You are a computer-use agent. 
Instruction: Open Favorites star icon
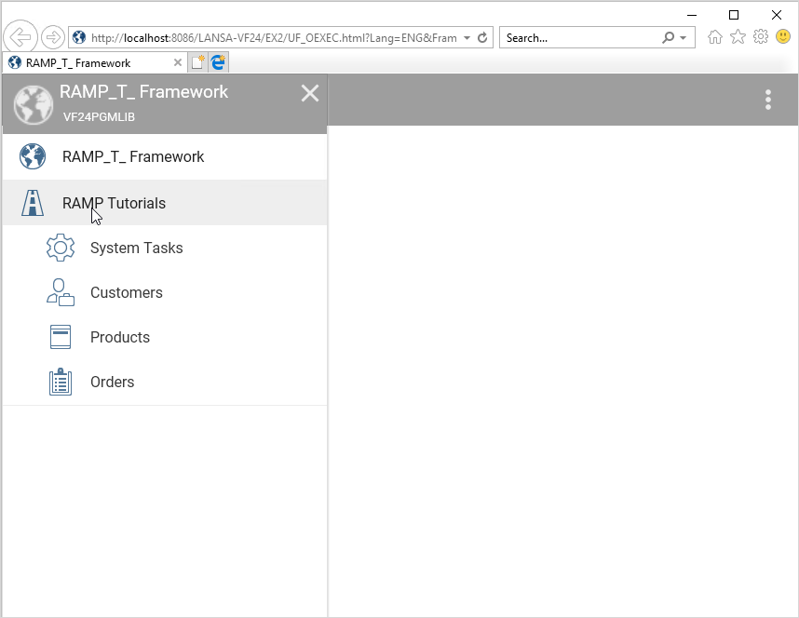(738, 36)
